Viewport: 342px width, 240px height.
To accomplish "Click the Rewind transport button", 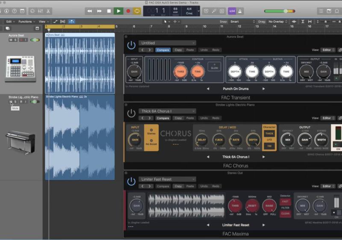I will [x=90, y=11].
